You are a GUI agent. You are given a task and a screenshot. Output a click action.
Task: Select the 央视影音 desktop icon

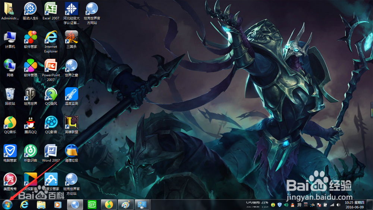click(x=31, y=182)
